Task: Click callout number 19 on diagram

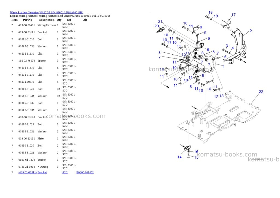Action: click(x=216, y=16)
